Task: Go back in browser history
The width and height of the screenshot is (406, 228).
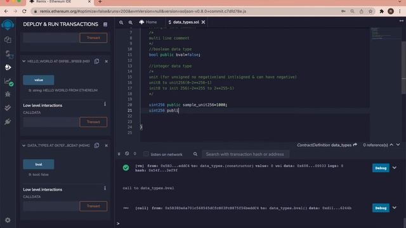Action: click(x=6, y=11)
